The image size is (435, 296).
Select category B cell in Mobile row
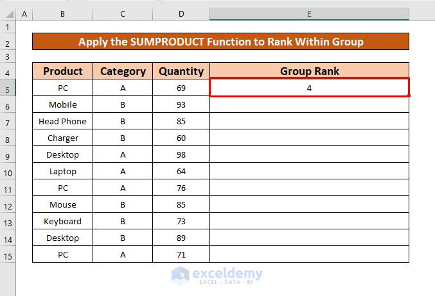(123, 104)
